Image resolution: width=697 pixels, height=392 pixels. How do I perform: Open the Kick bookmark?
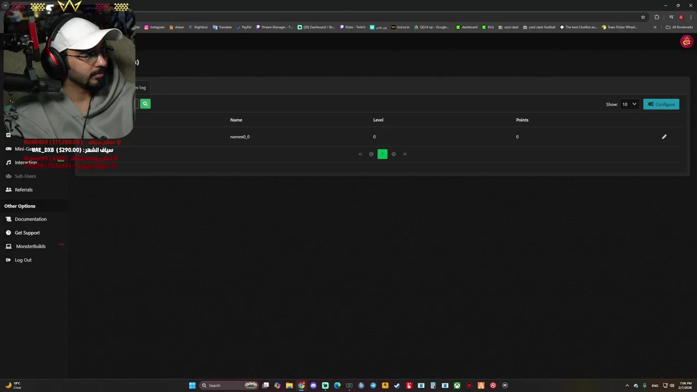pos(488,27)
